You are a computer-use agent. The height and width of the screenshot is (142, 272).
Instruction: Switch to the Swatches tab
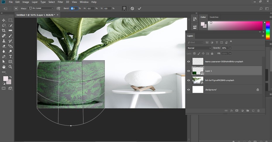tap(214, 17)
